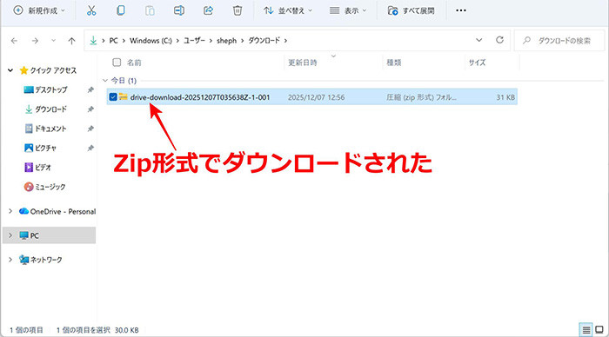Click the Delete trash icon
609x337 pixels.
point(238,10)
